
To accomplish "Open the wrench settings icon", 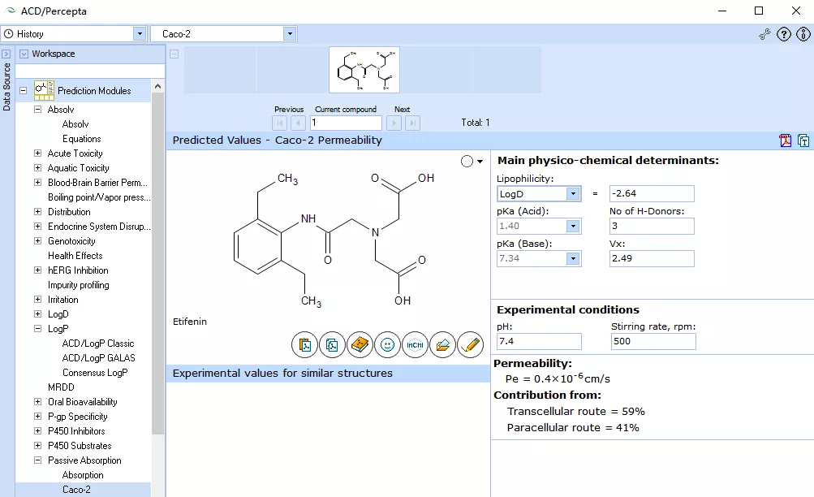I will 764,34.
